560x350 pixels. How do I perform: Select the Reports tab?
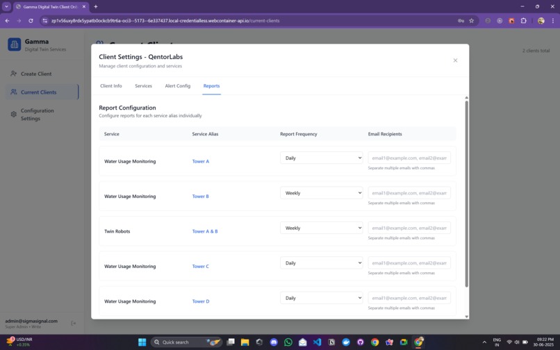click(211, 85)
